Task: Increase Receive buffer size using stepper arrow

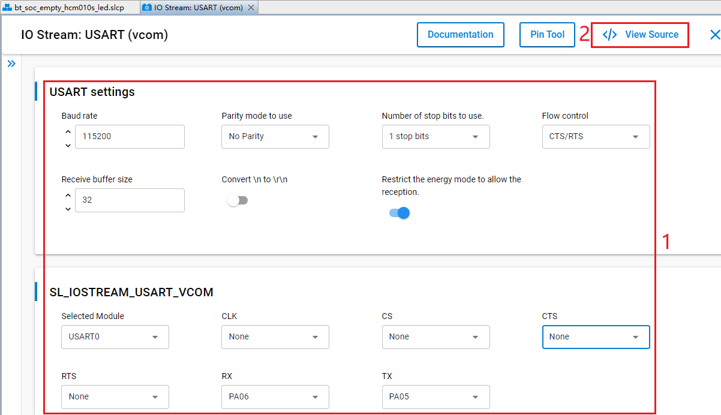Action: (x=68, y=195)
